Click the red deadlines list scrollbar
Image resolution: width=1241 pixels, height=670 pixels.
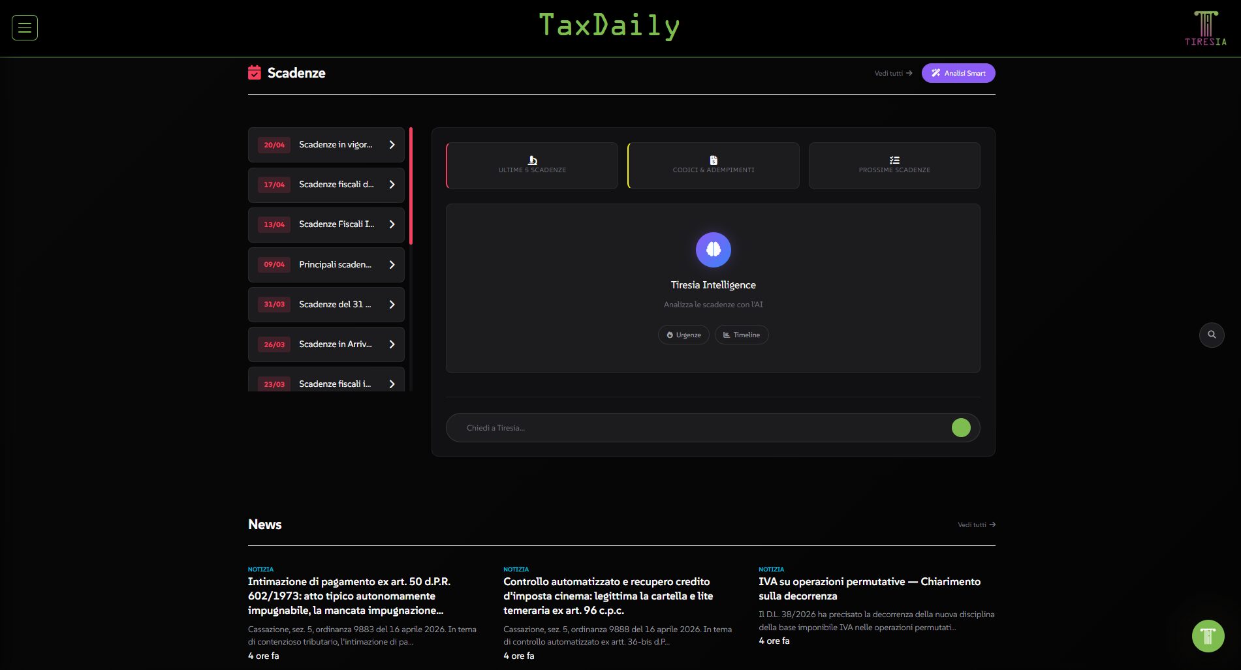point(411,186)
